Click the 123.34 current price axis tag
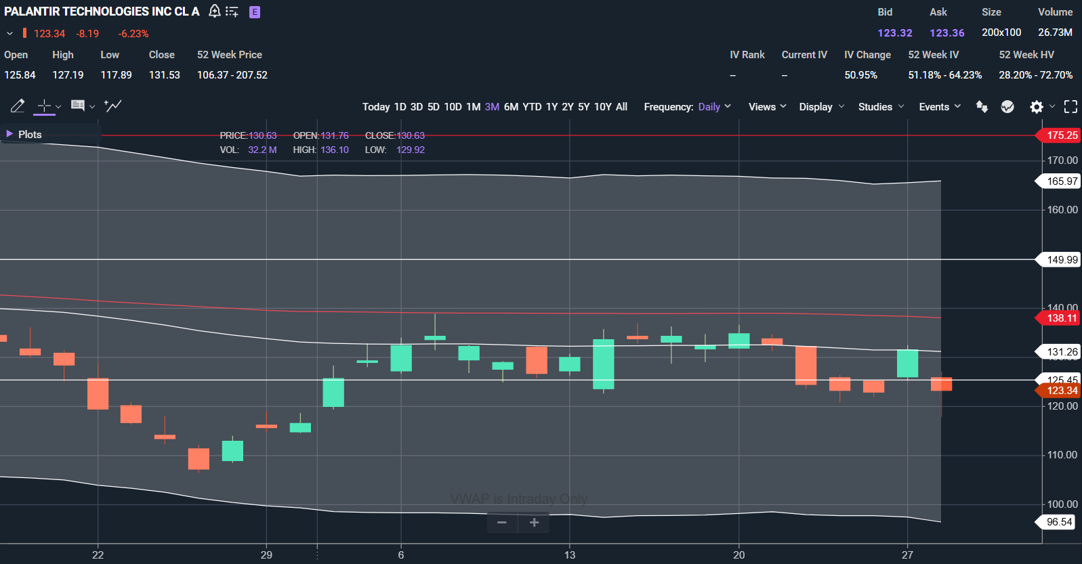 pos(1059,391)
